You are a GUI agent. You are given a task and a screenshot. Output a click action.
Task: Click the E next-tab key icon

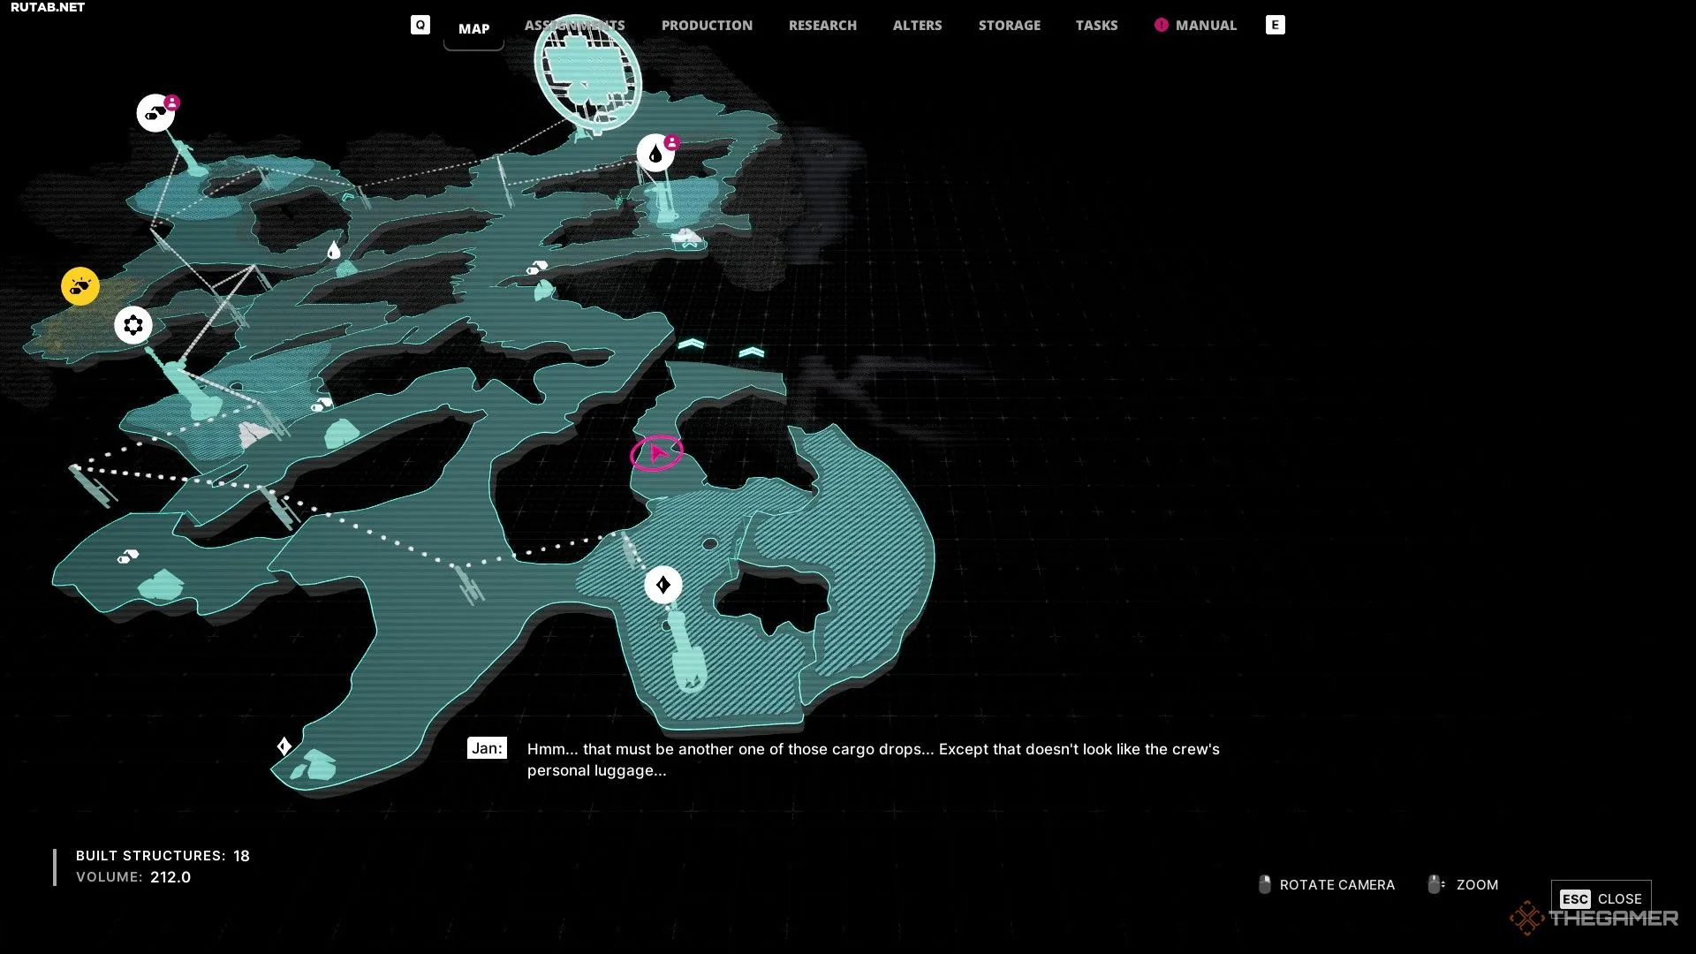click(1275, 25)
